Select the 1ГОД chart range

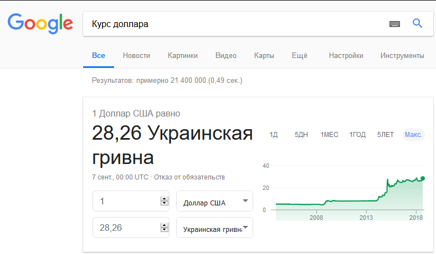pyautogui.click(x=357, y=135)
